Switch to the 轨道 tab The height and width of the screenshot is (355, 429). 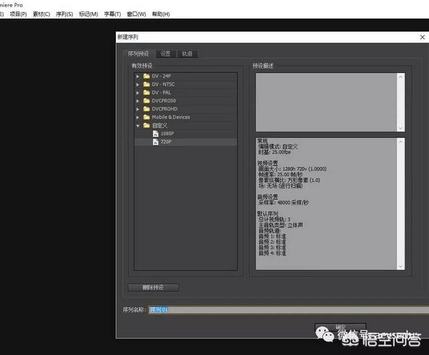click(187, 54)
